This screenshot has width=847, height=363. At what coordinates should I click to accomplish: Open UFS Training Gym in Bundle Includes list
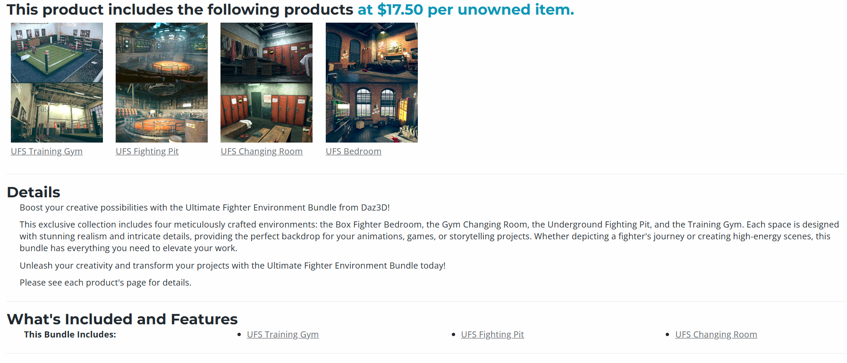pyautogui.click(x=283, y=335)
